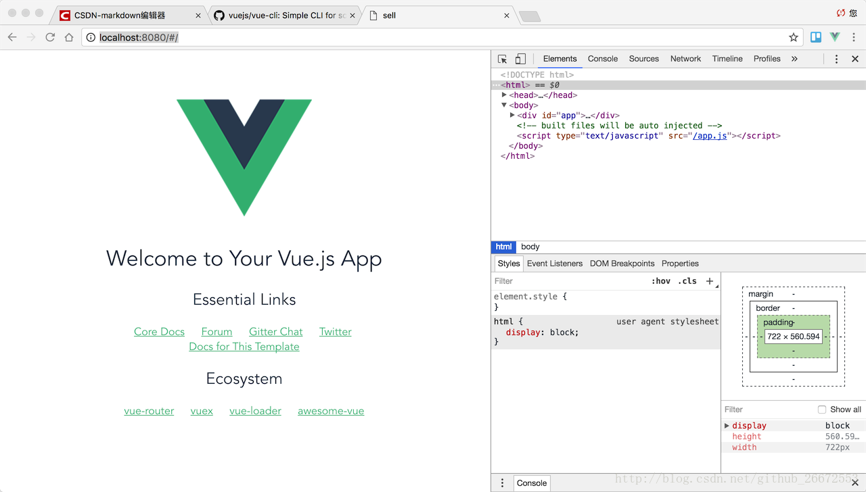
Task: Open the vuex link
Action: pos(202,411)
